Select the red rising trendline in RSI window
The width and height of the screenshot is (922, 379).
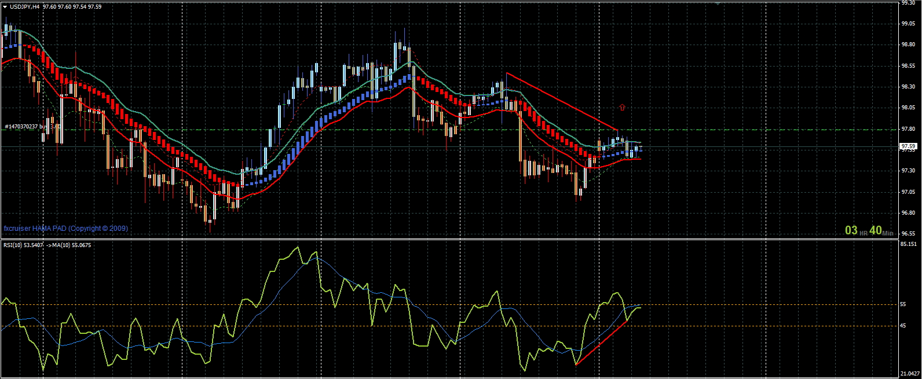pos(601,343)
